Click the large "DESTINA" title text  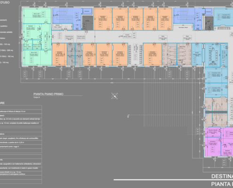[222, 176]
